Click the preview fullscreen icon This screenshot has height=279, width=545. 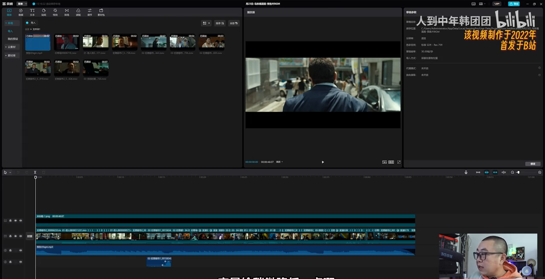pyautogui.click(x=399, y=162)
